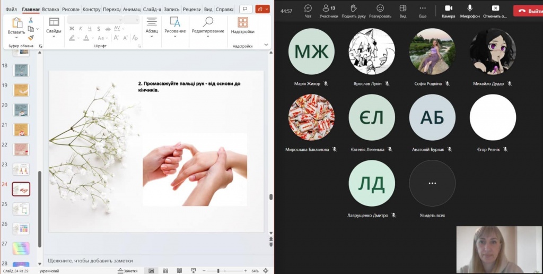The image size is (543, 274).
Task: Click 'Увидеть всех' to see all participants
Action: tap(432, 183)
